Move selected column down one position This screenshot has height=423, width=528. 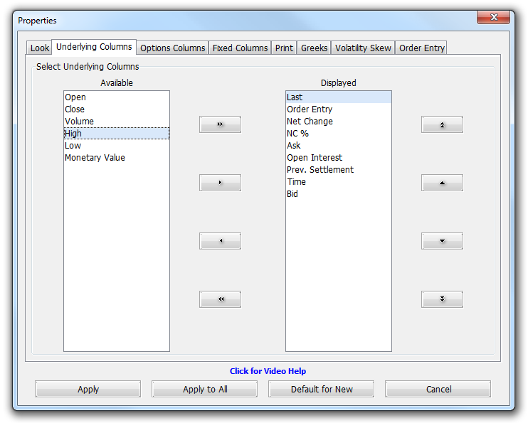pos(442,241)
